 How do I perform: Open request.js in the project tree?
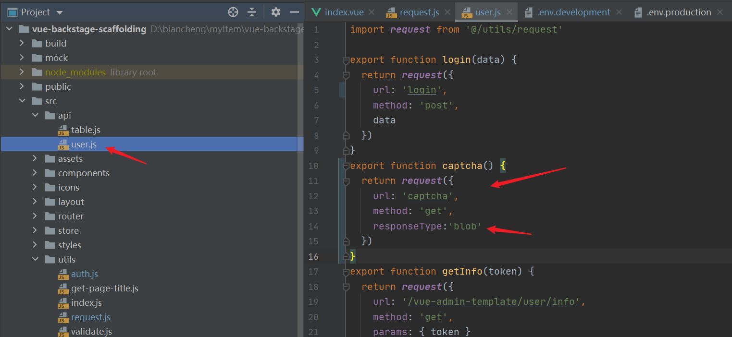click(91, 317)
